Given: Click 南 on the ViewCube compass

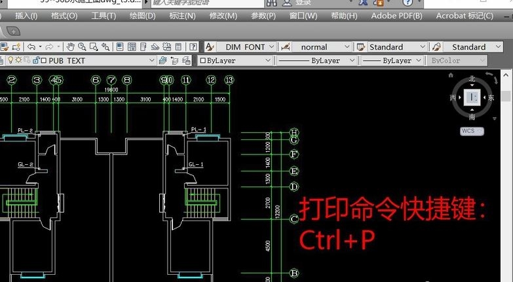Looking at the screenshot, I should [x=472, y=116].
